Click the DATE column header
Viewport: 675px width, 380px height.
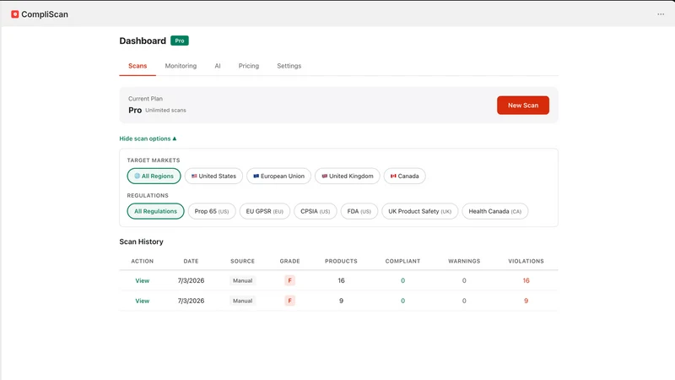pyautogui.click(x=192, y=261)
